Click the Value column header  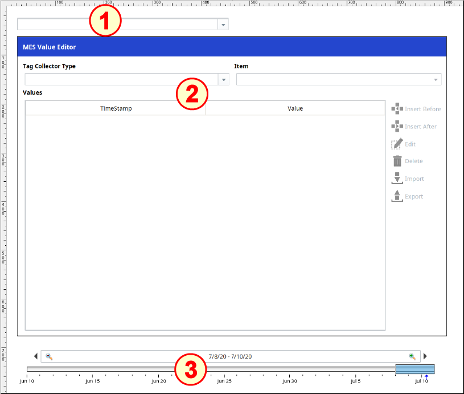click(x=295, y=108)
